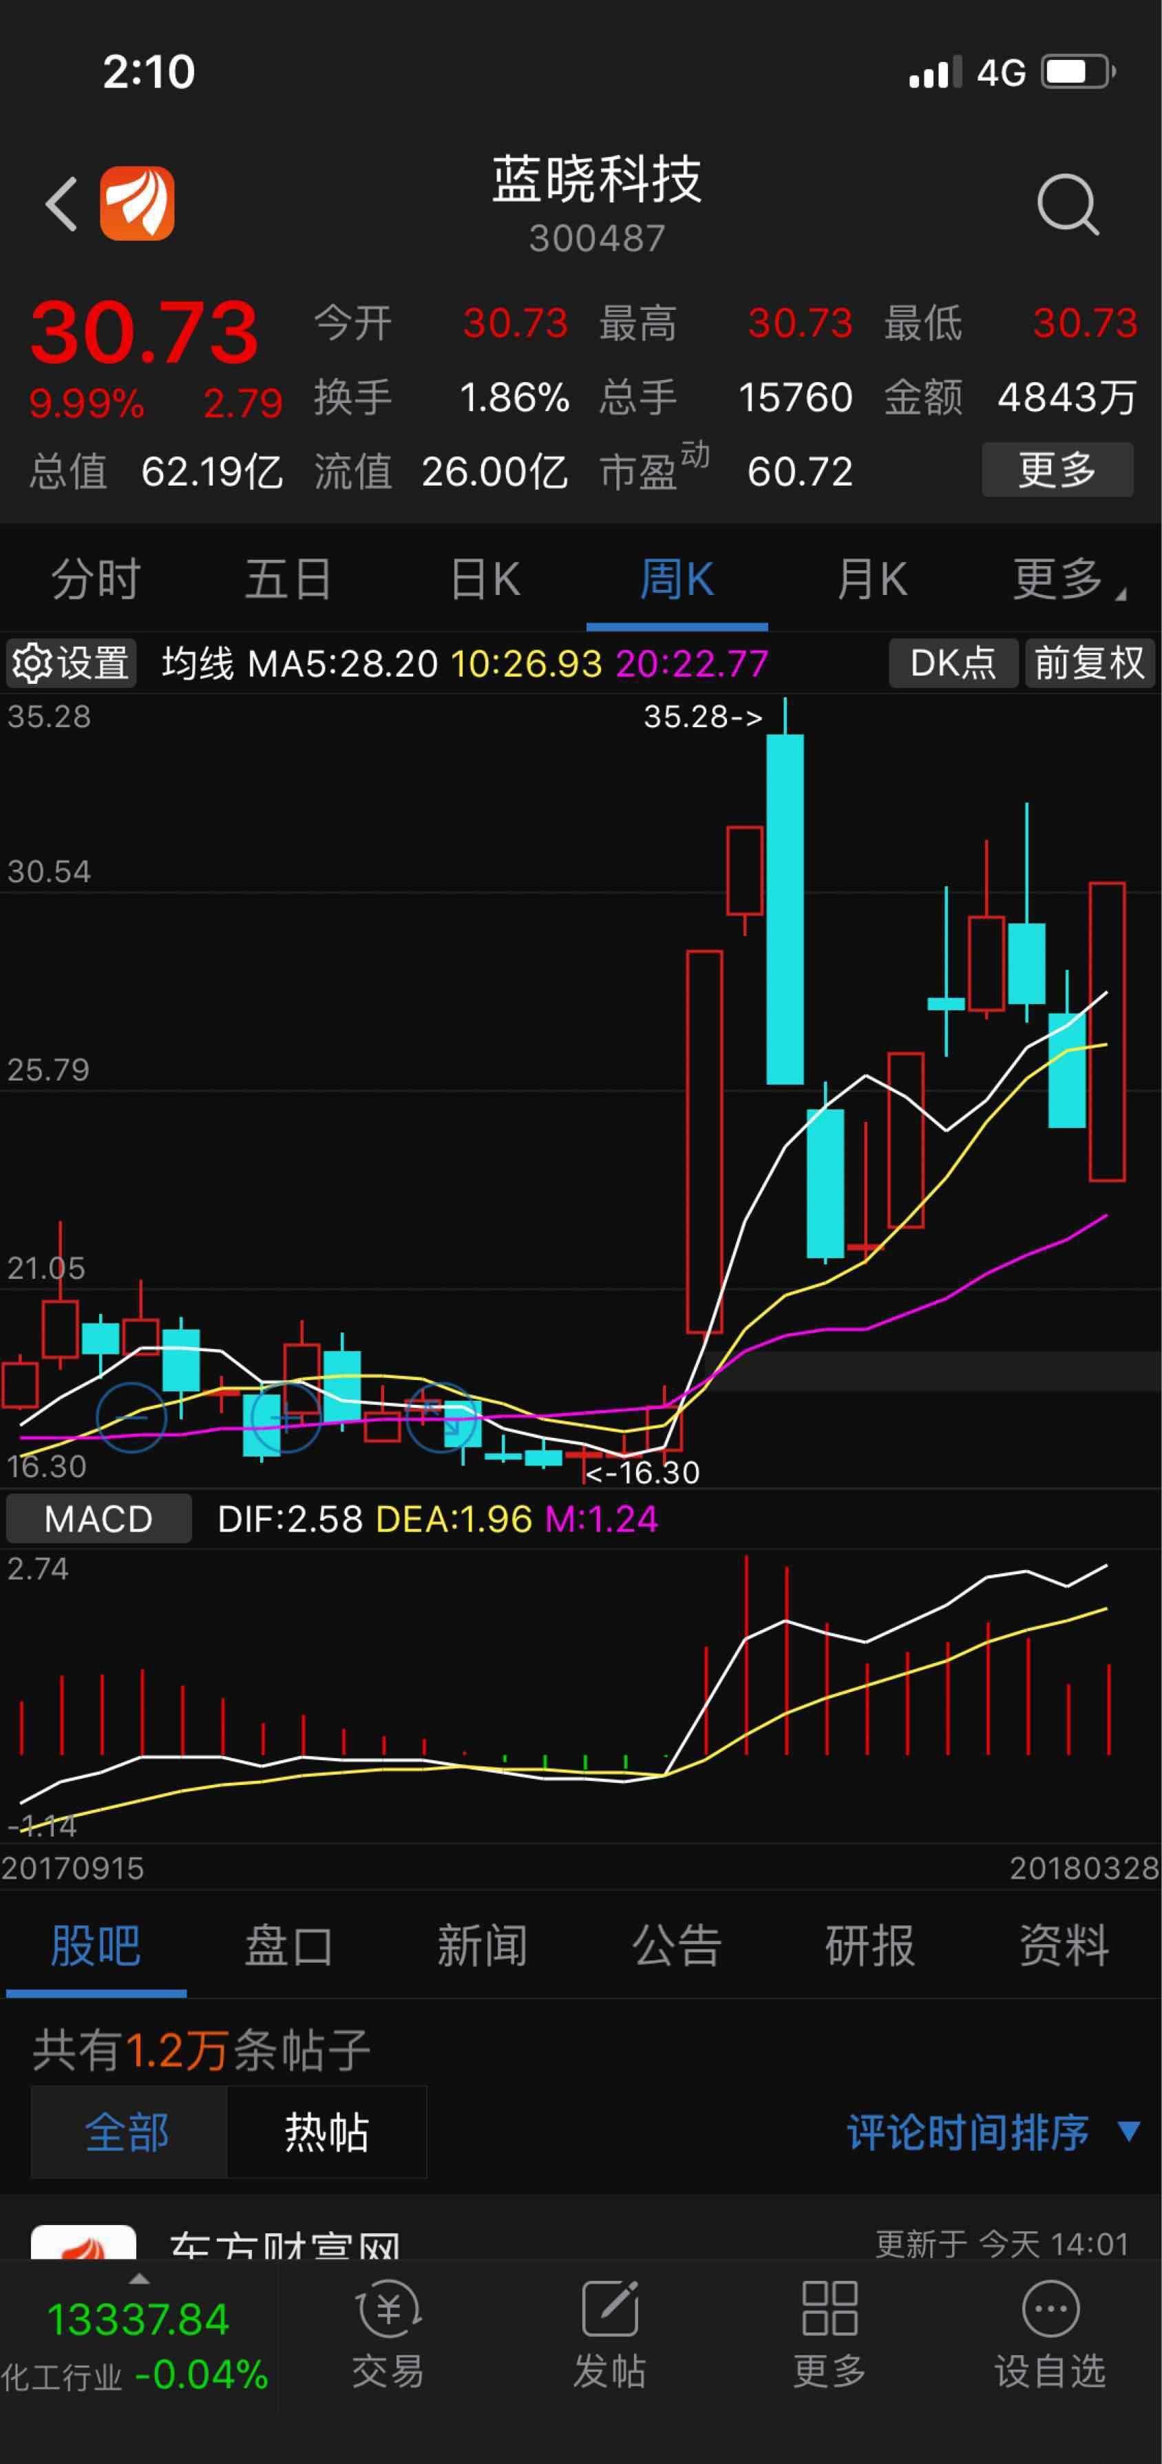Viewport: 1162px width, 2464px height.
Task: Tap the 9.99% change value
Action: (x=87, y=403)
